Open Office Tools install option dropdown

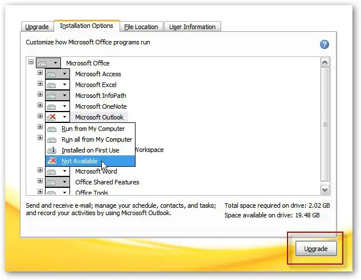point(58,191)
